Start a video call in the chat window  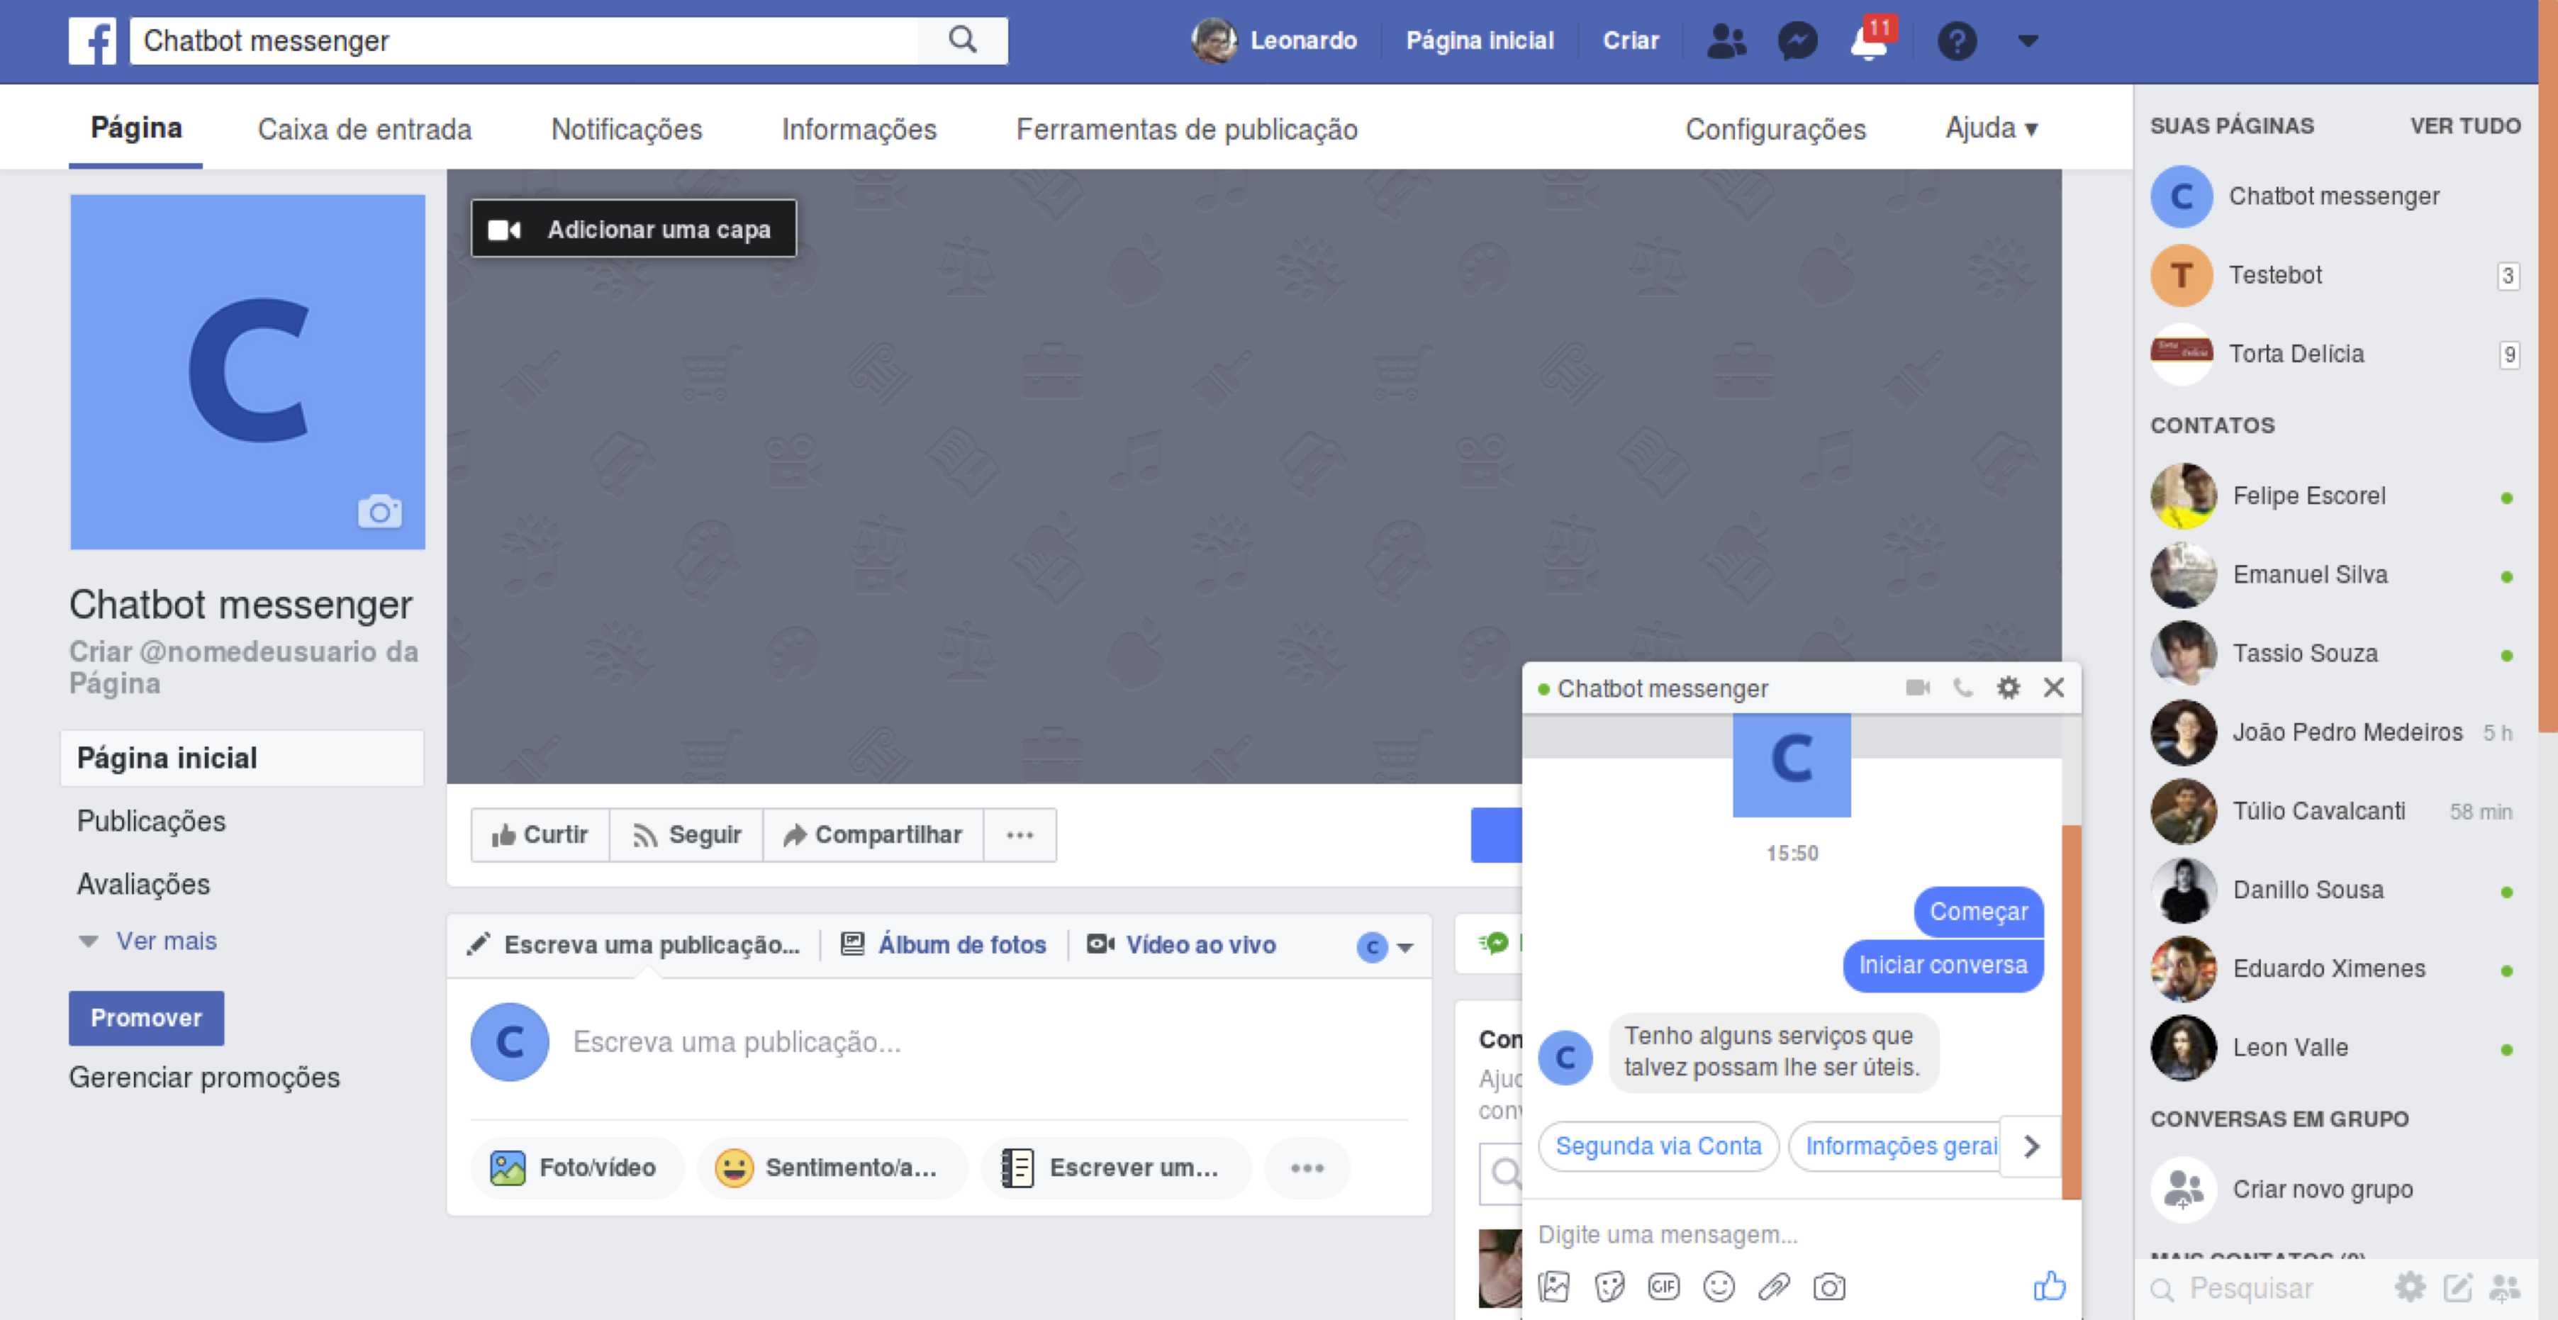pos(1916,688)
